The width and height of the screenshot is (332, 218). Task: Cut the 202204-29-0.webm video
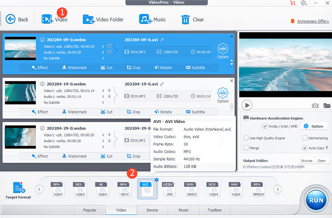point(107,156)
